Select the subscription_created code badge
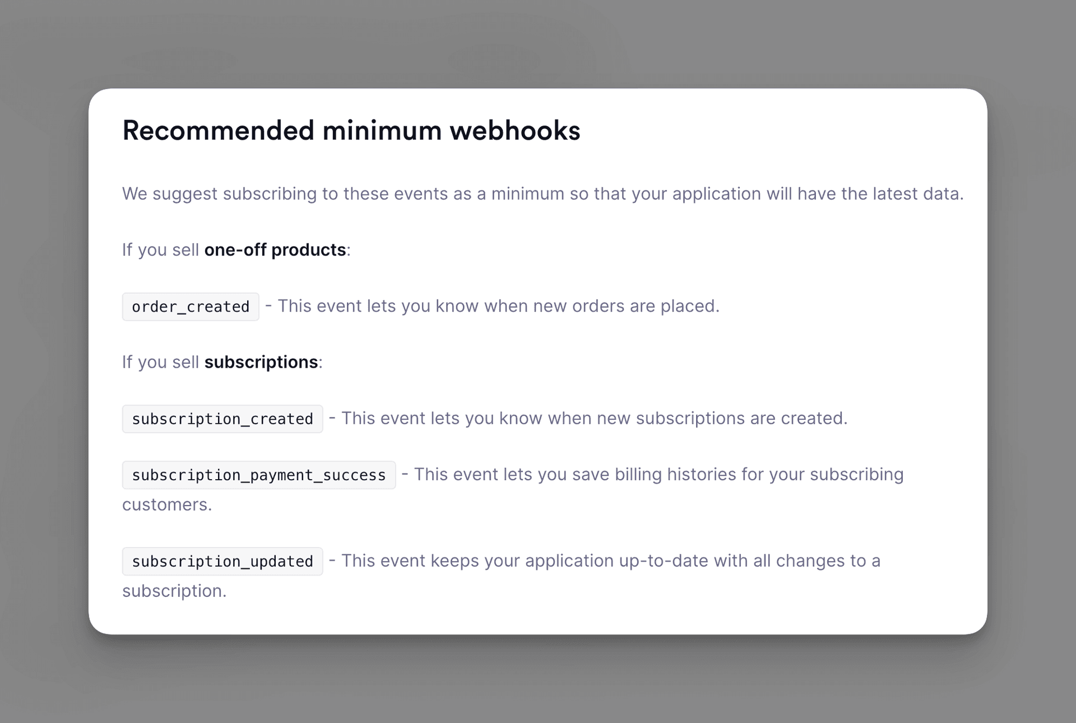Viewport: 1076px width, 723px height. pyautogui.click(x=222, y=419)
